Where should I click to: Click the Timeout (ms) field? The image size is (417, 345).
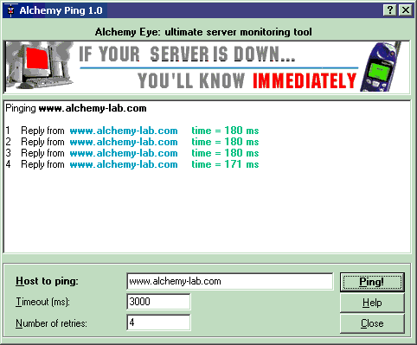pos(158,302)
